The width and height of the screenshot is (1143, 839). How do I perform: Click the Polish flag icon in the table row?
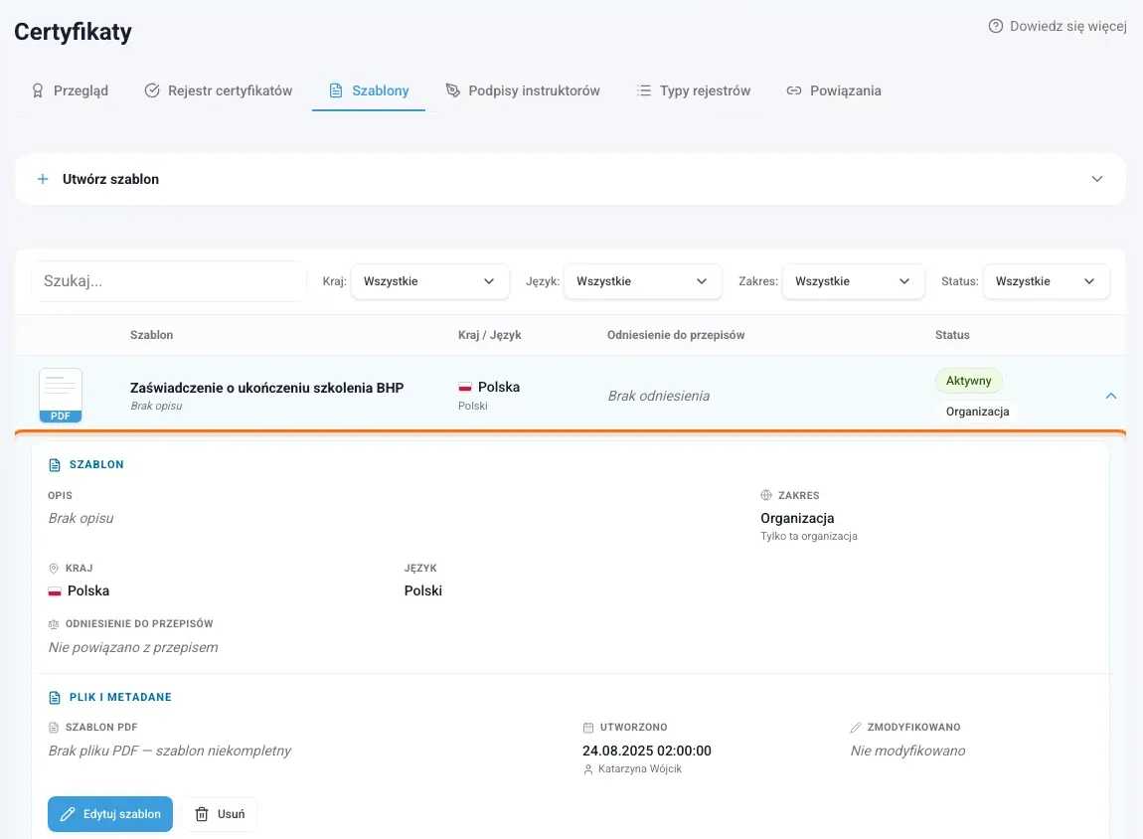pos(465,387)
